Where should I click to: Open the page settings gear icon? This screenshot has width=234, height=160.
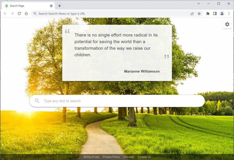pyautogui.click(x=227, y=24)
